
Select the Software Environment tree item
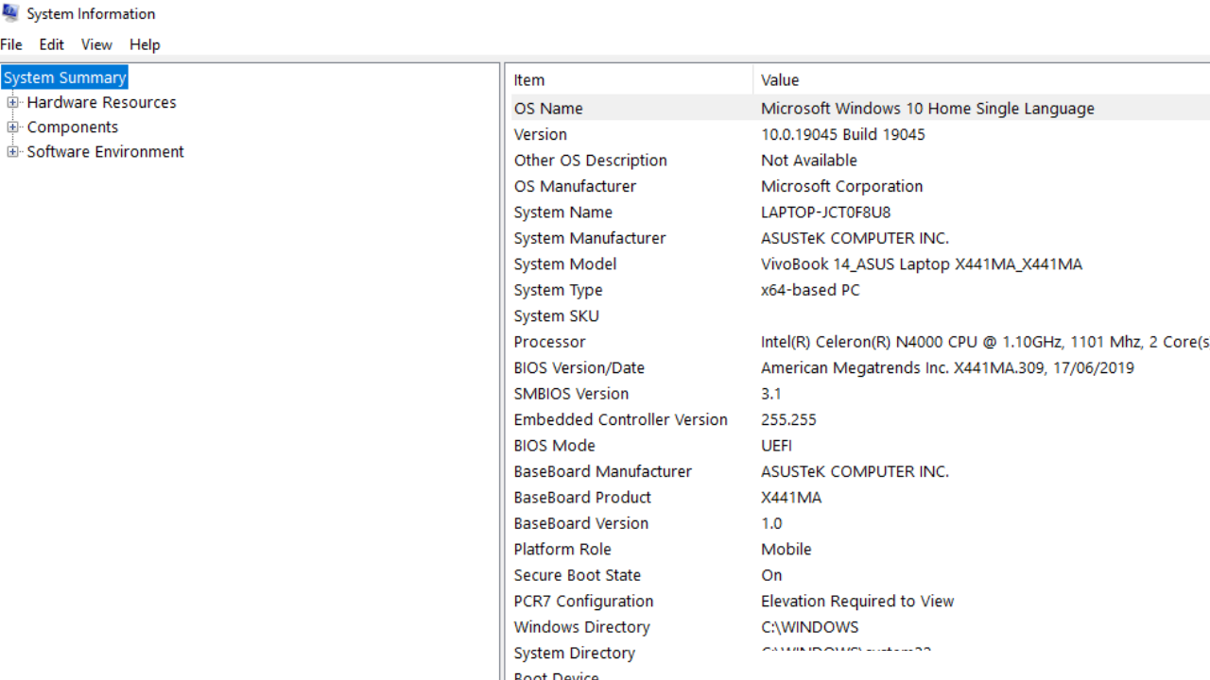(x=105, y=151)
